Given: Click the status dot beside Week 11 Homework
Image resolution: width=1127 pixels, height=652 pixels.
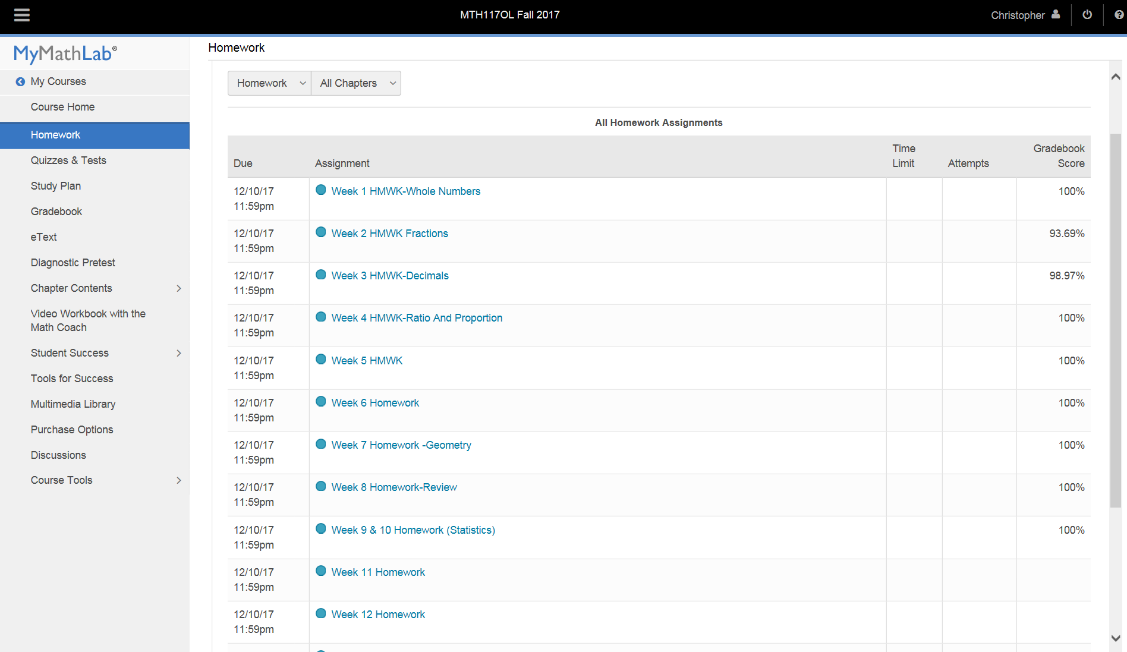Looking at the screenshot, I should (321, 571).
